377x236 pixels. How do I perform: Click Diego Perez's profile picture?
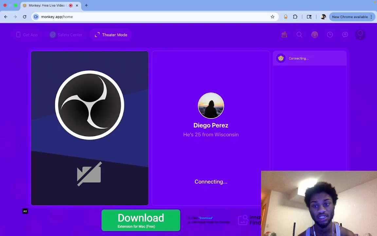(211, 106)
